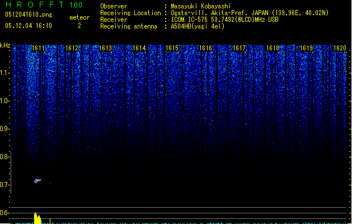Click the 1.1 frequency axis label
This screenshot has width=352, height=224.
[x=5, y=73]
